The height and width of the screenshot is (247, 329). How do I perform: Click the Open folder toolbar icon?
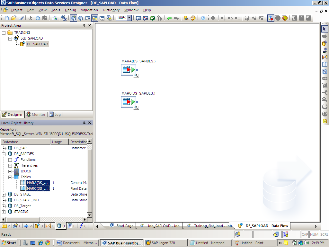pyautogui.click(x=13, y=18)
